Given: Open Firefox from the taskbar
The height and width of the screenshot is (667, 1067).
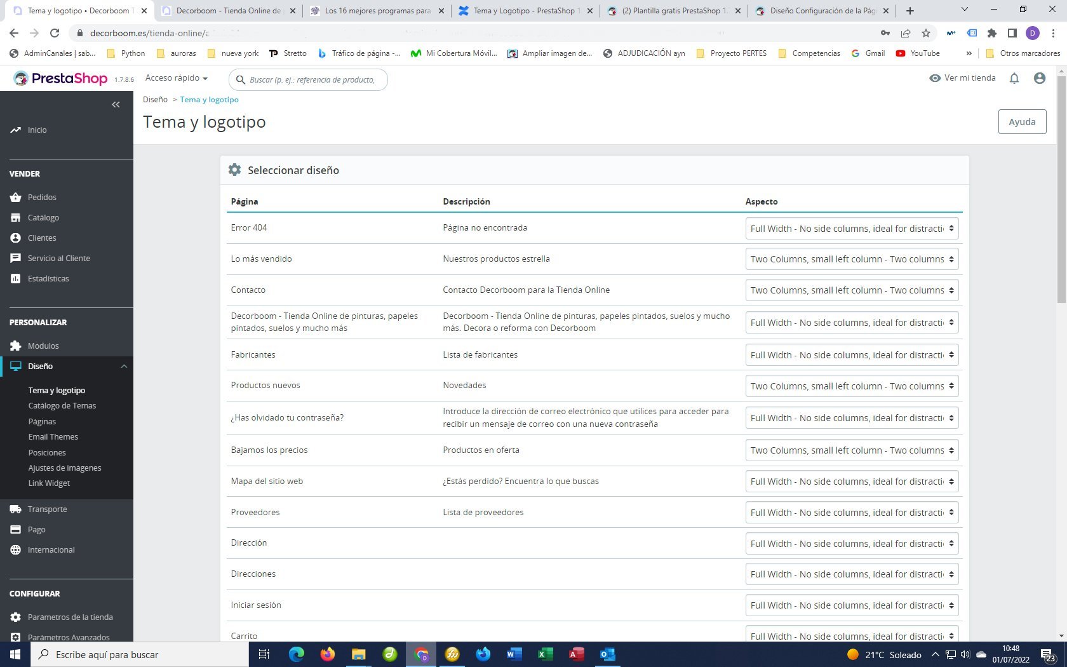Looking at the screenshot, I should [328, 654].
